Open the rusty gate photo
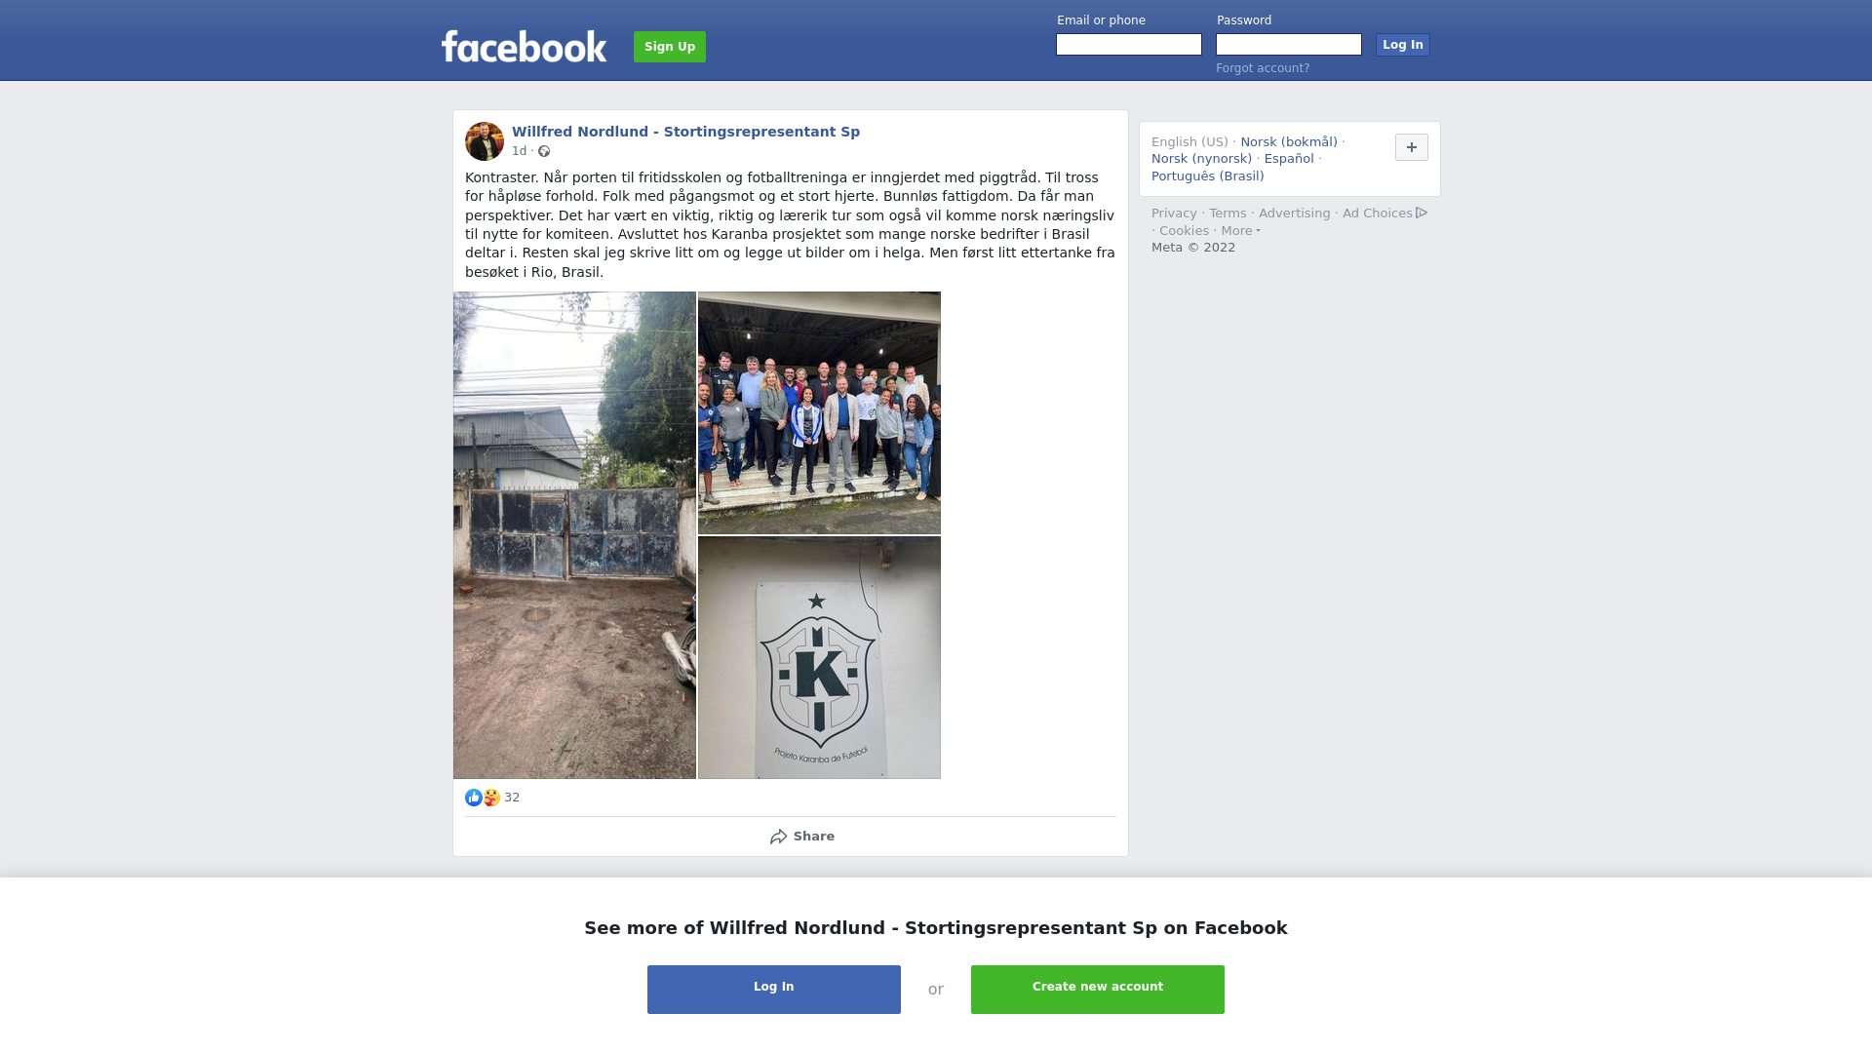1872x1053 pixels. click(x=574, y=535)
